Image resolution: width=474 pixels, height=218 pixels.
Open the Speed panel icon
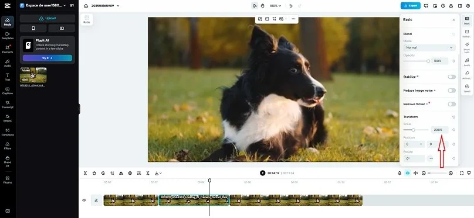pos(467,88)
